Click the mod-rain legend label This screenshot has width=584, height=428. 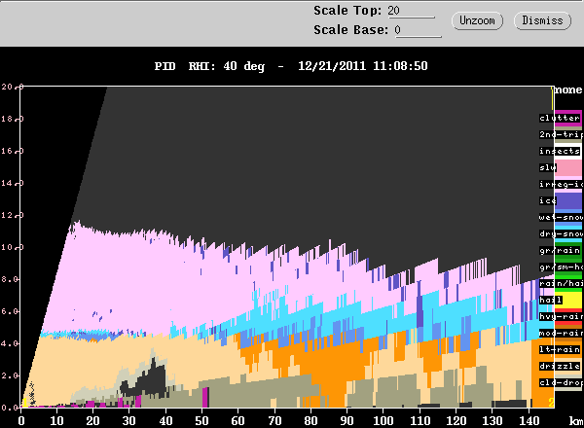point(561,333)
